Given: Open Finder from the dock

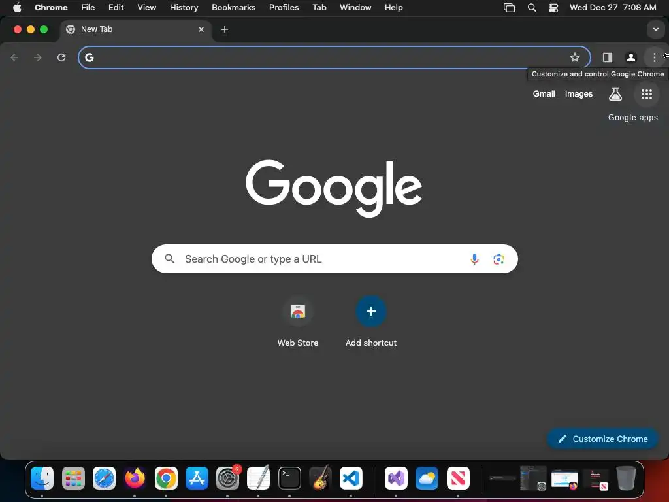Looking at the screenshot, I should point(42,478).
